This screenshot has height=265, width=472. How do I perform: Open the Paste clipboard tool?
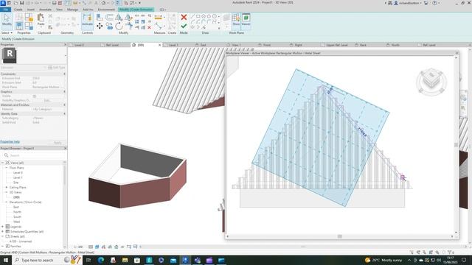41,20
